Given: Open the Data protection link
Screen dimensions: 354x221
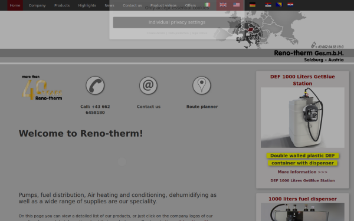Looking at the screenshot, I should [178, 33].
